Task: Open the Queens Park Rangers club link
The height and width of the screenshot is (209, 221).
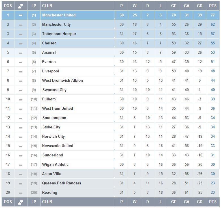Action: [x=61, y=183]
